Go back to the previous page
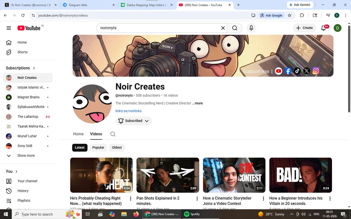351x219 pixels. pos(5,15)
